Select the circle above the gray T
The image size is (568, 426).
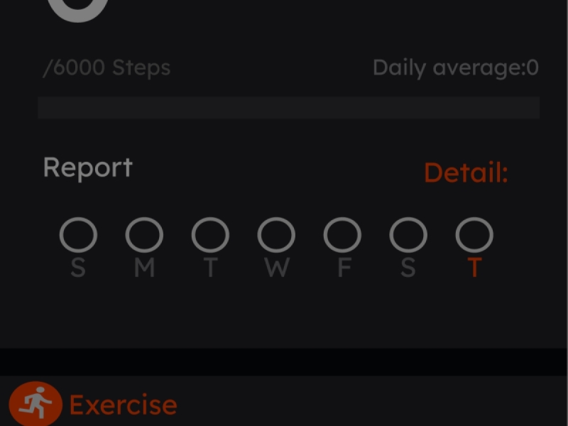(210, 234)
